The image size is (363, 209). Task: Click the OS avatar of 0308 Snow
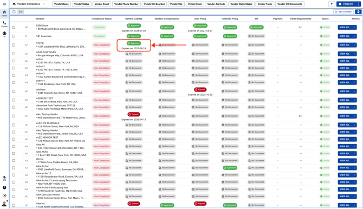pyautogui.click(x=26, y=27)
